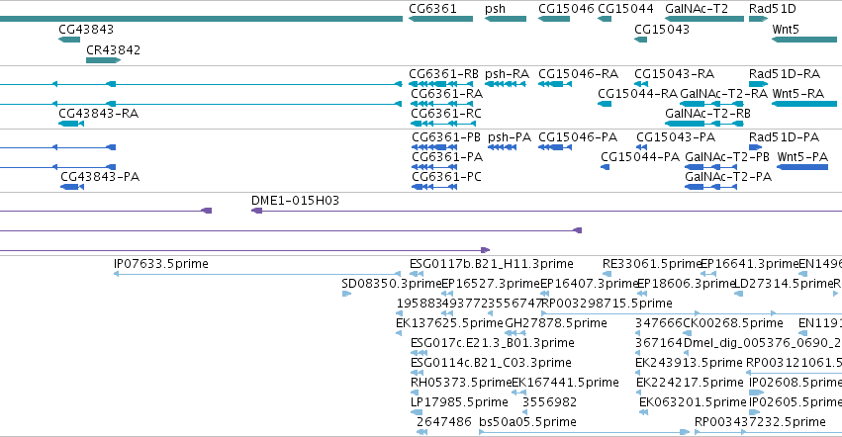Select the CG15046 gene name
The width and height of the screenshot is (842, 437).
pos(566,9)
